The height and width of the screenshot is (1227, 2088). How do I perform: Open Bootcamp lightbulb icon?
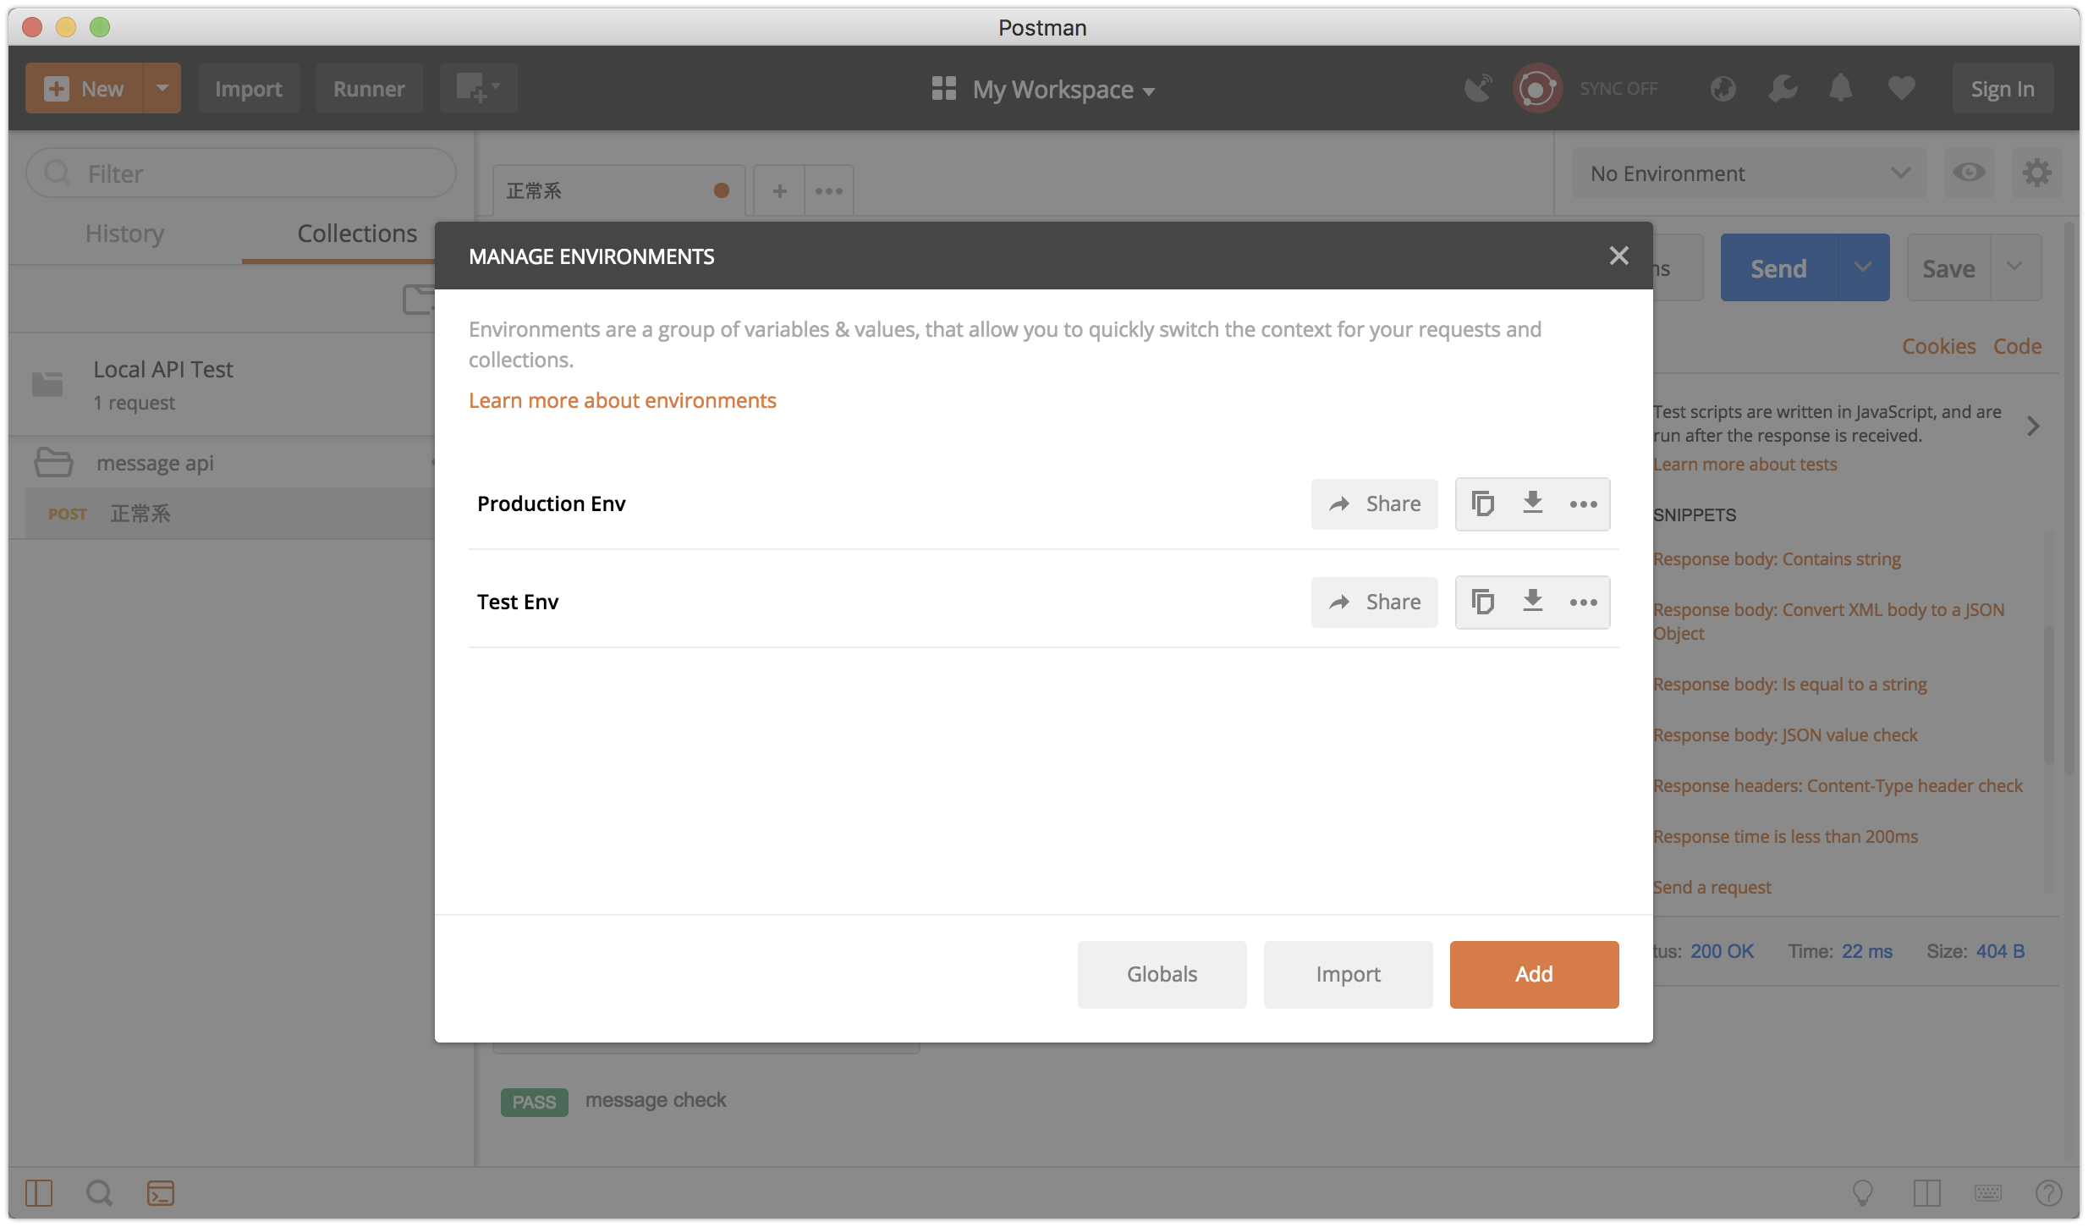1862,1193
